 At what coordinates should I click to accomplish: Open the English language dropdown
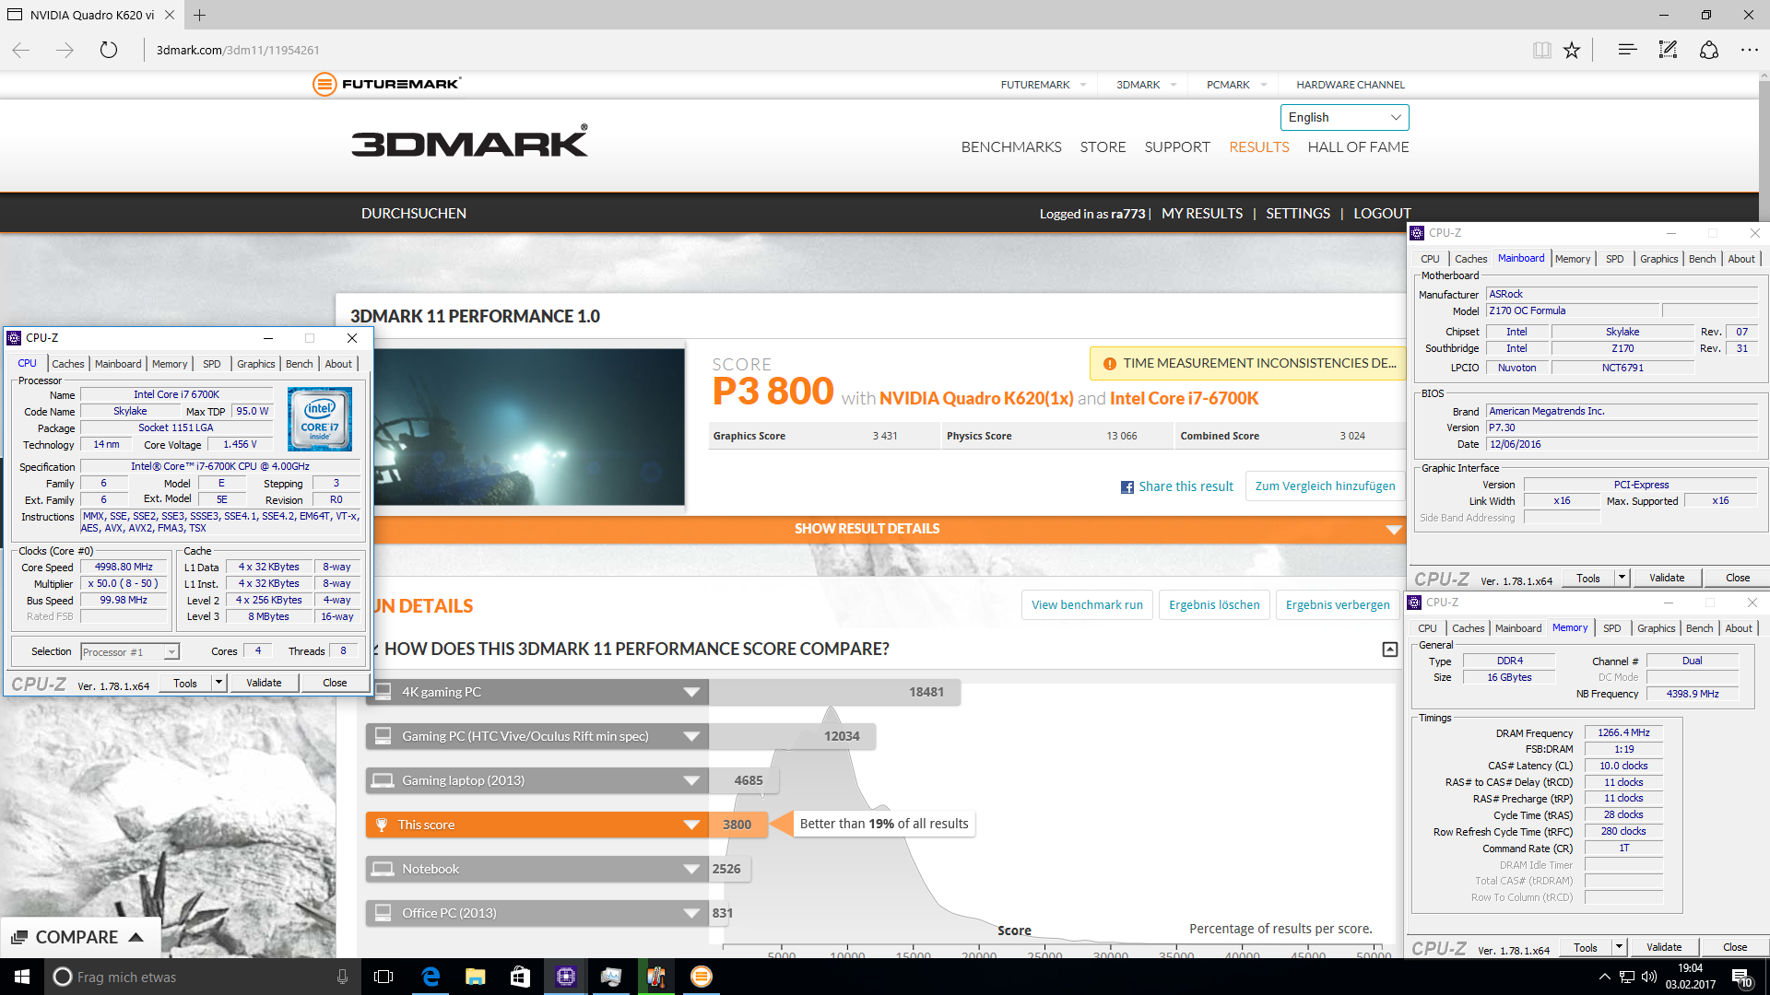(x=1344, y=117)
